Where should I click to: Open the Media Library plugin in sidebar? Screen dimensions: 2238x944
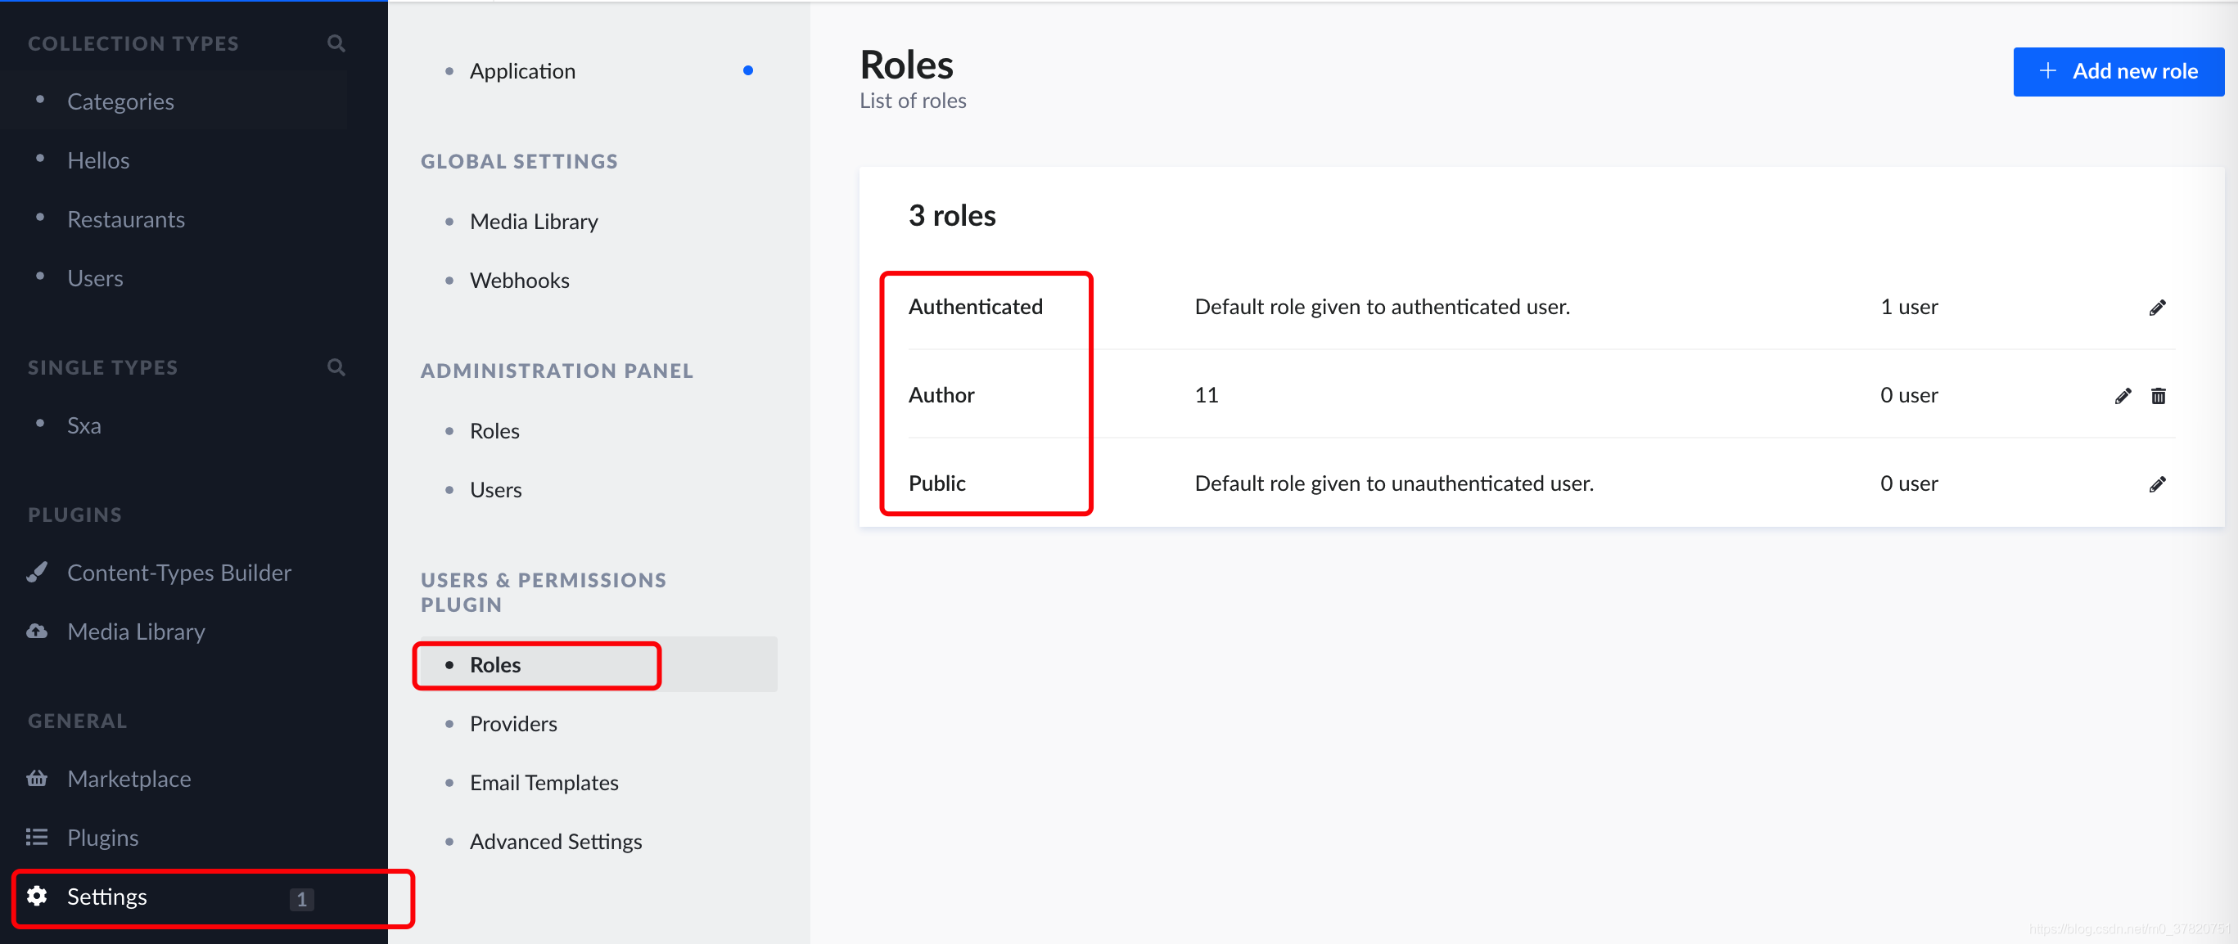[x=136, y=632]
